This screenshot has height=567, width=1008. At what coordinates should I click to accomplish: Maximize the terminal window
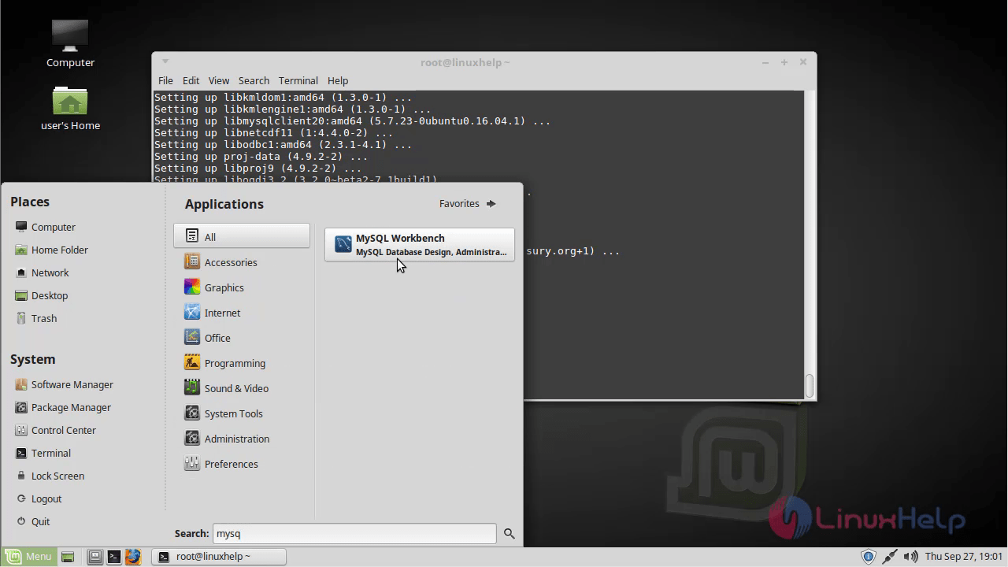click(784, 62)
